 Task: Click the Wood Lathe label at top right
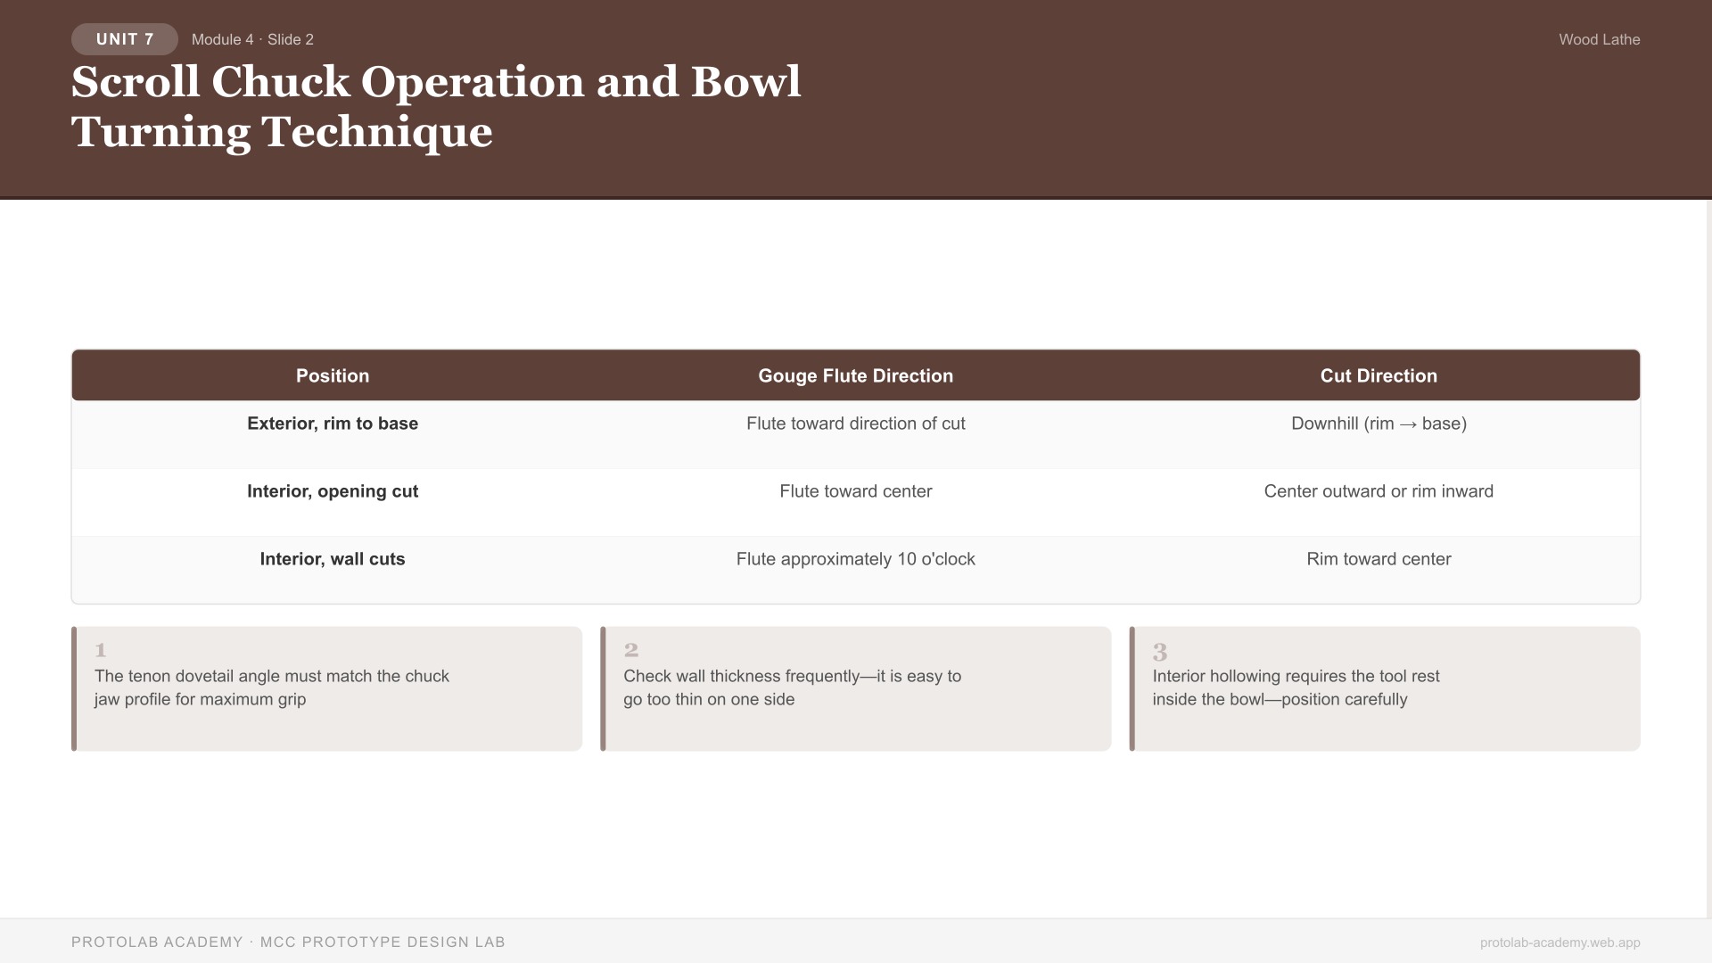click(x=1599, y=39)
